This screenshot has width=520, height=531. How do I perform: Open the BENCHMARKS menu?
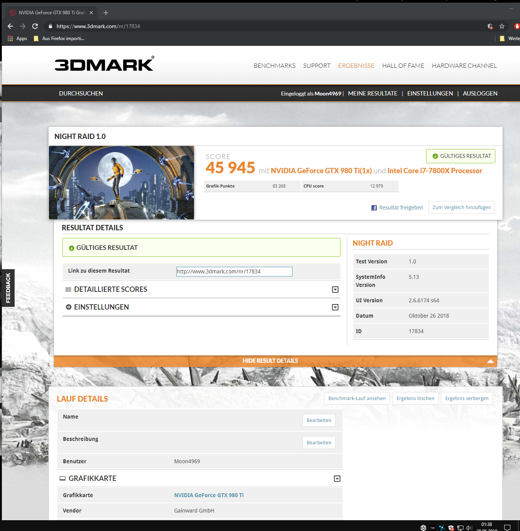(x=274, y=66)
